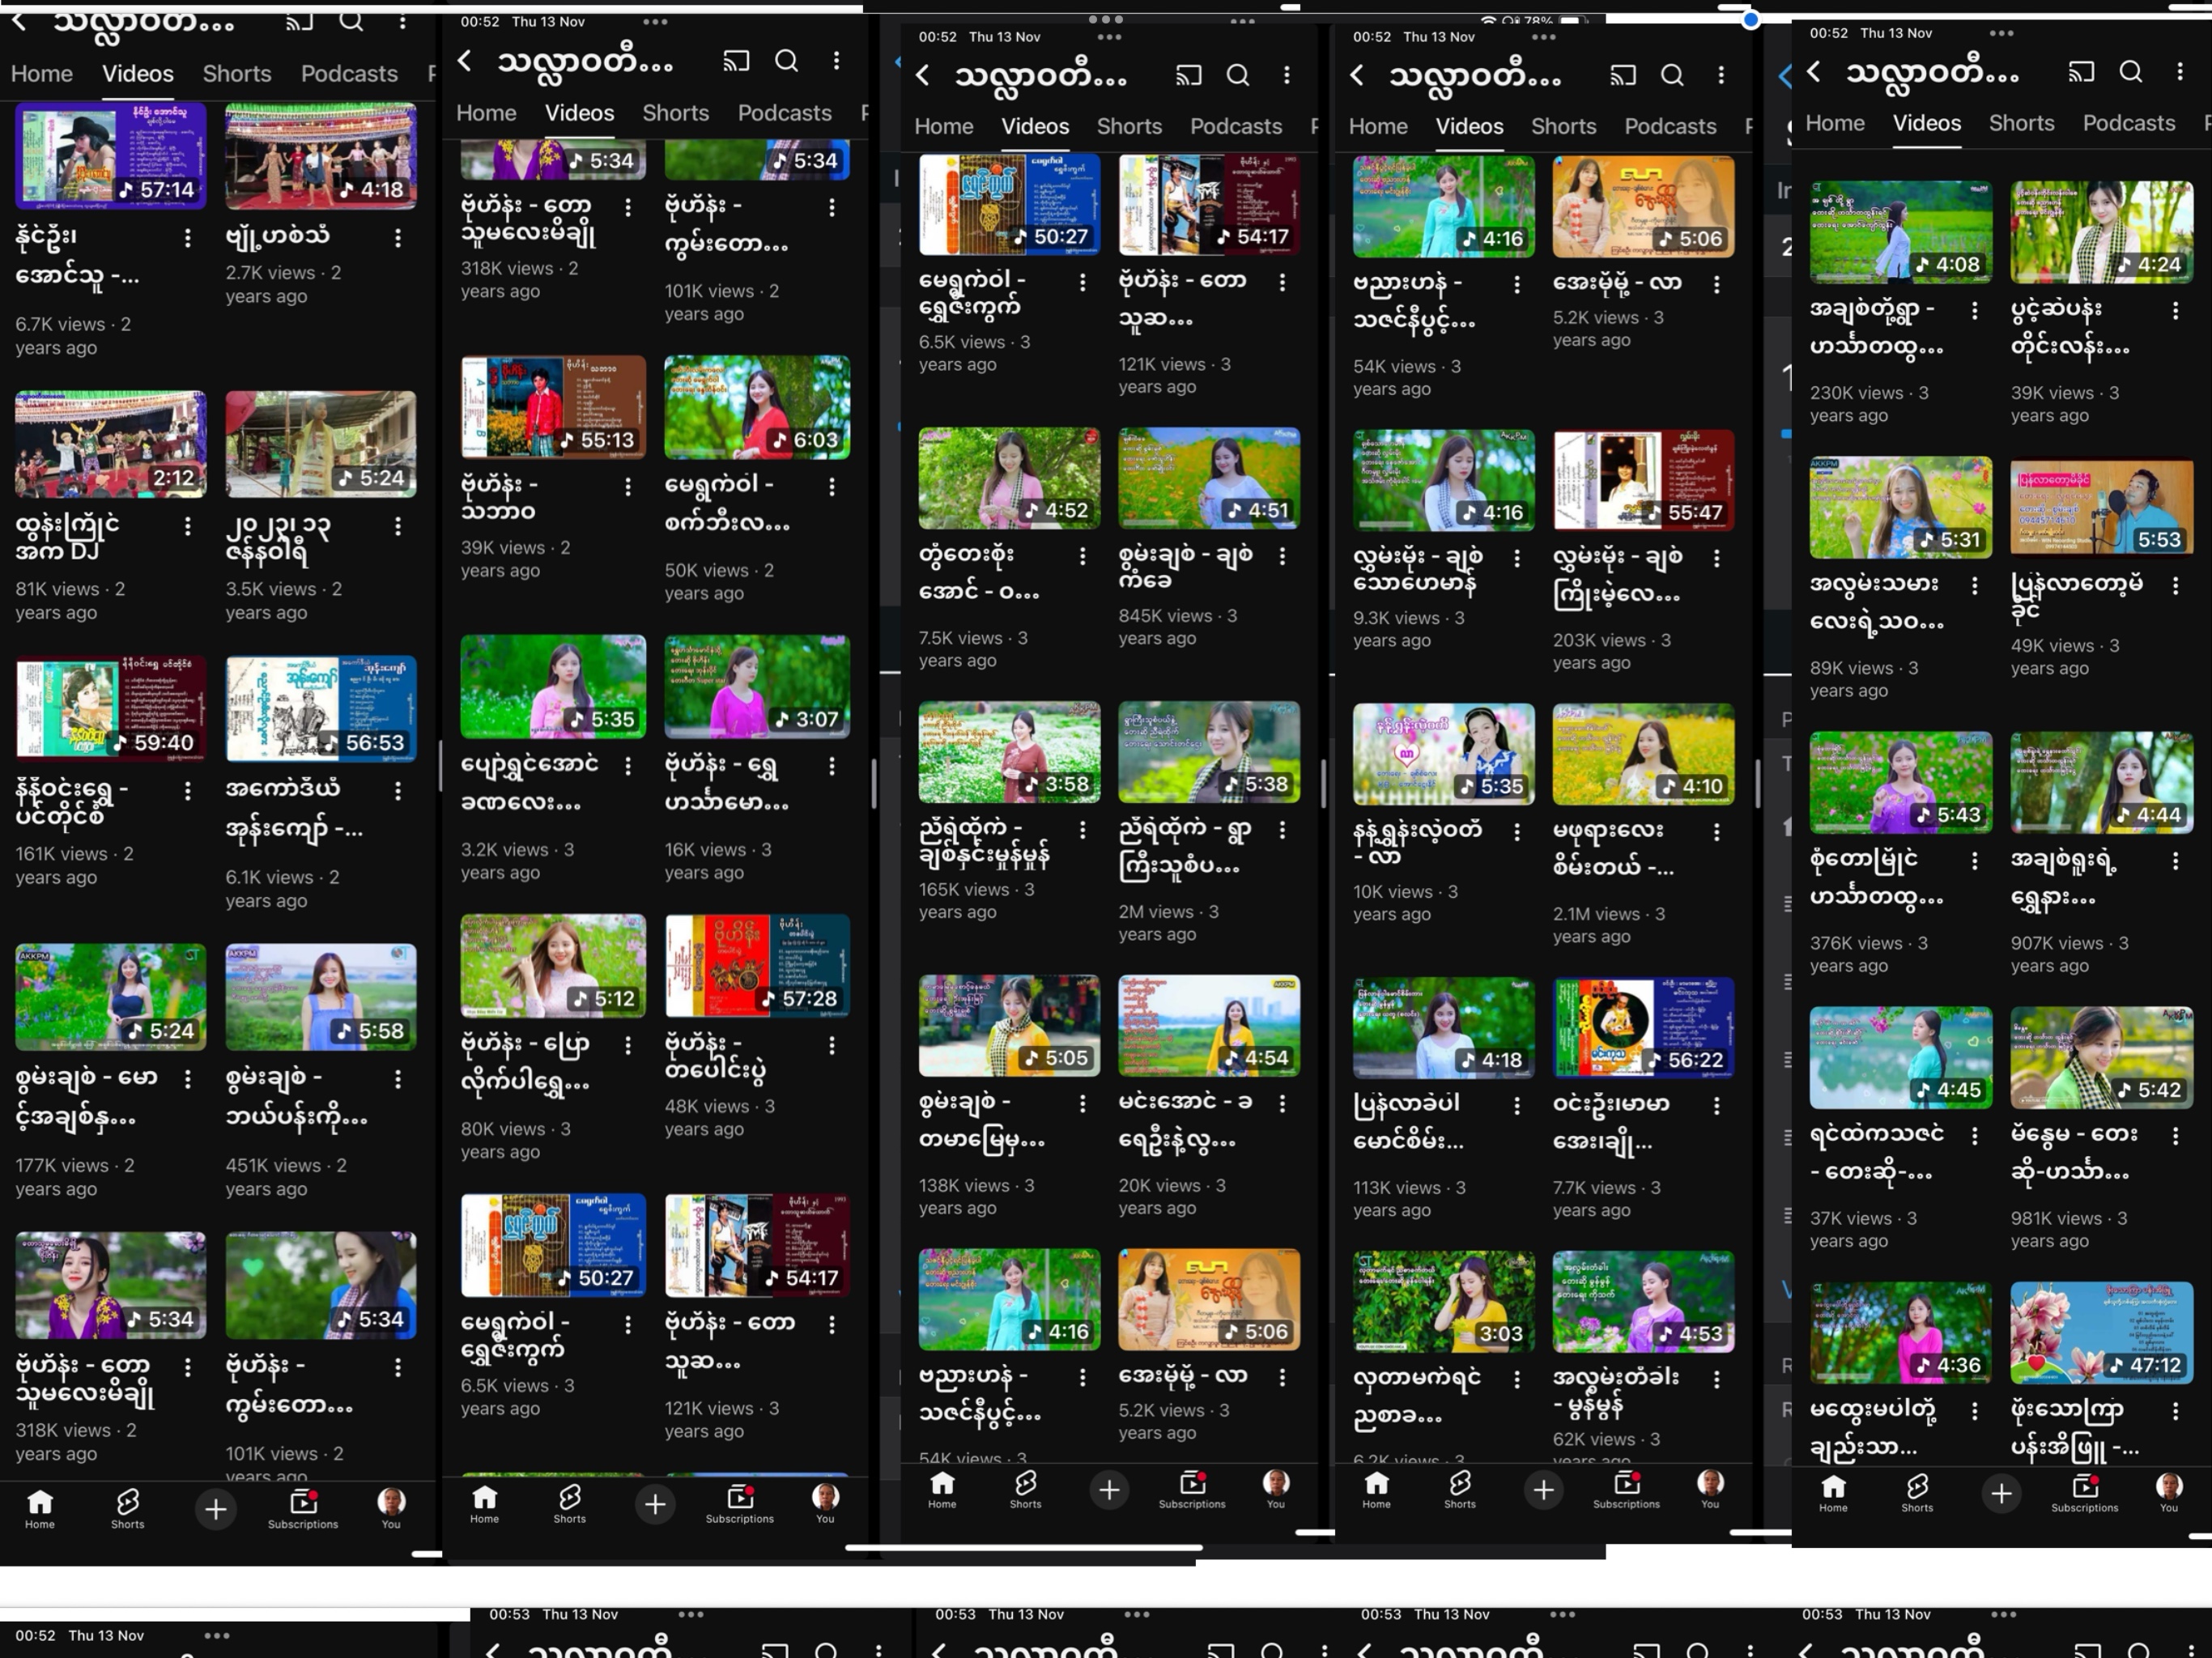Open three-dot menu beside 845K views video

[x=1282, y=556]
